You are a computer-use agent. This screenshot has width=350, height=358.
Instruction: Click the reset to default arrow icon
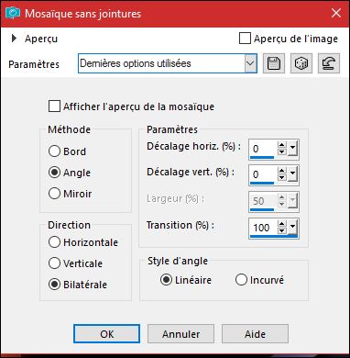[329, 63]
